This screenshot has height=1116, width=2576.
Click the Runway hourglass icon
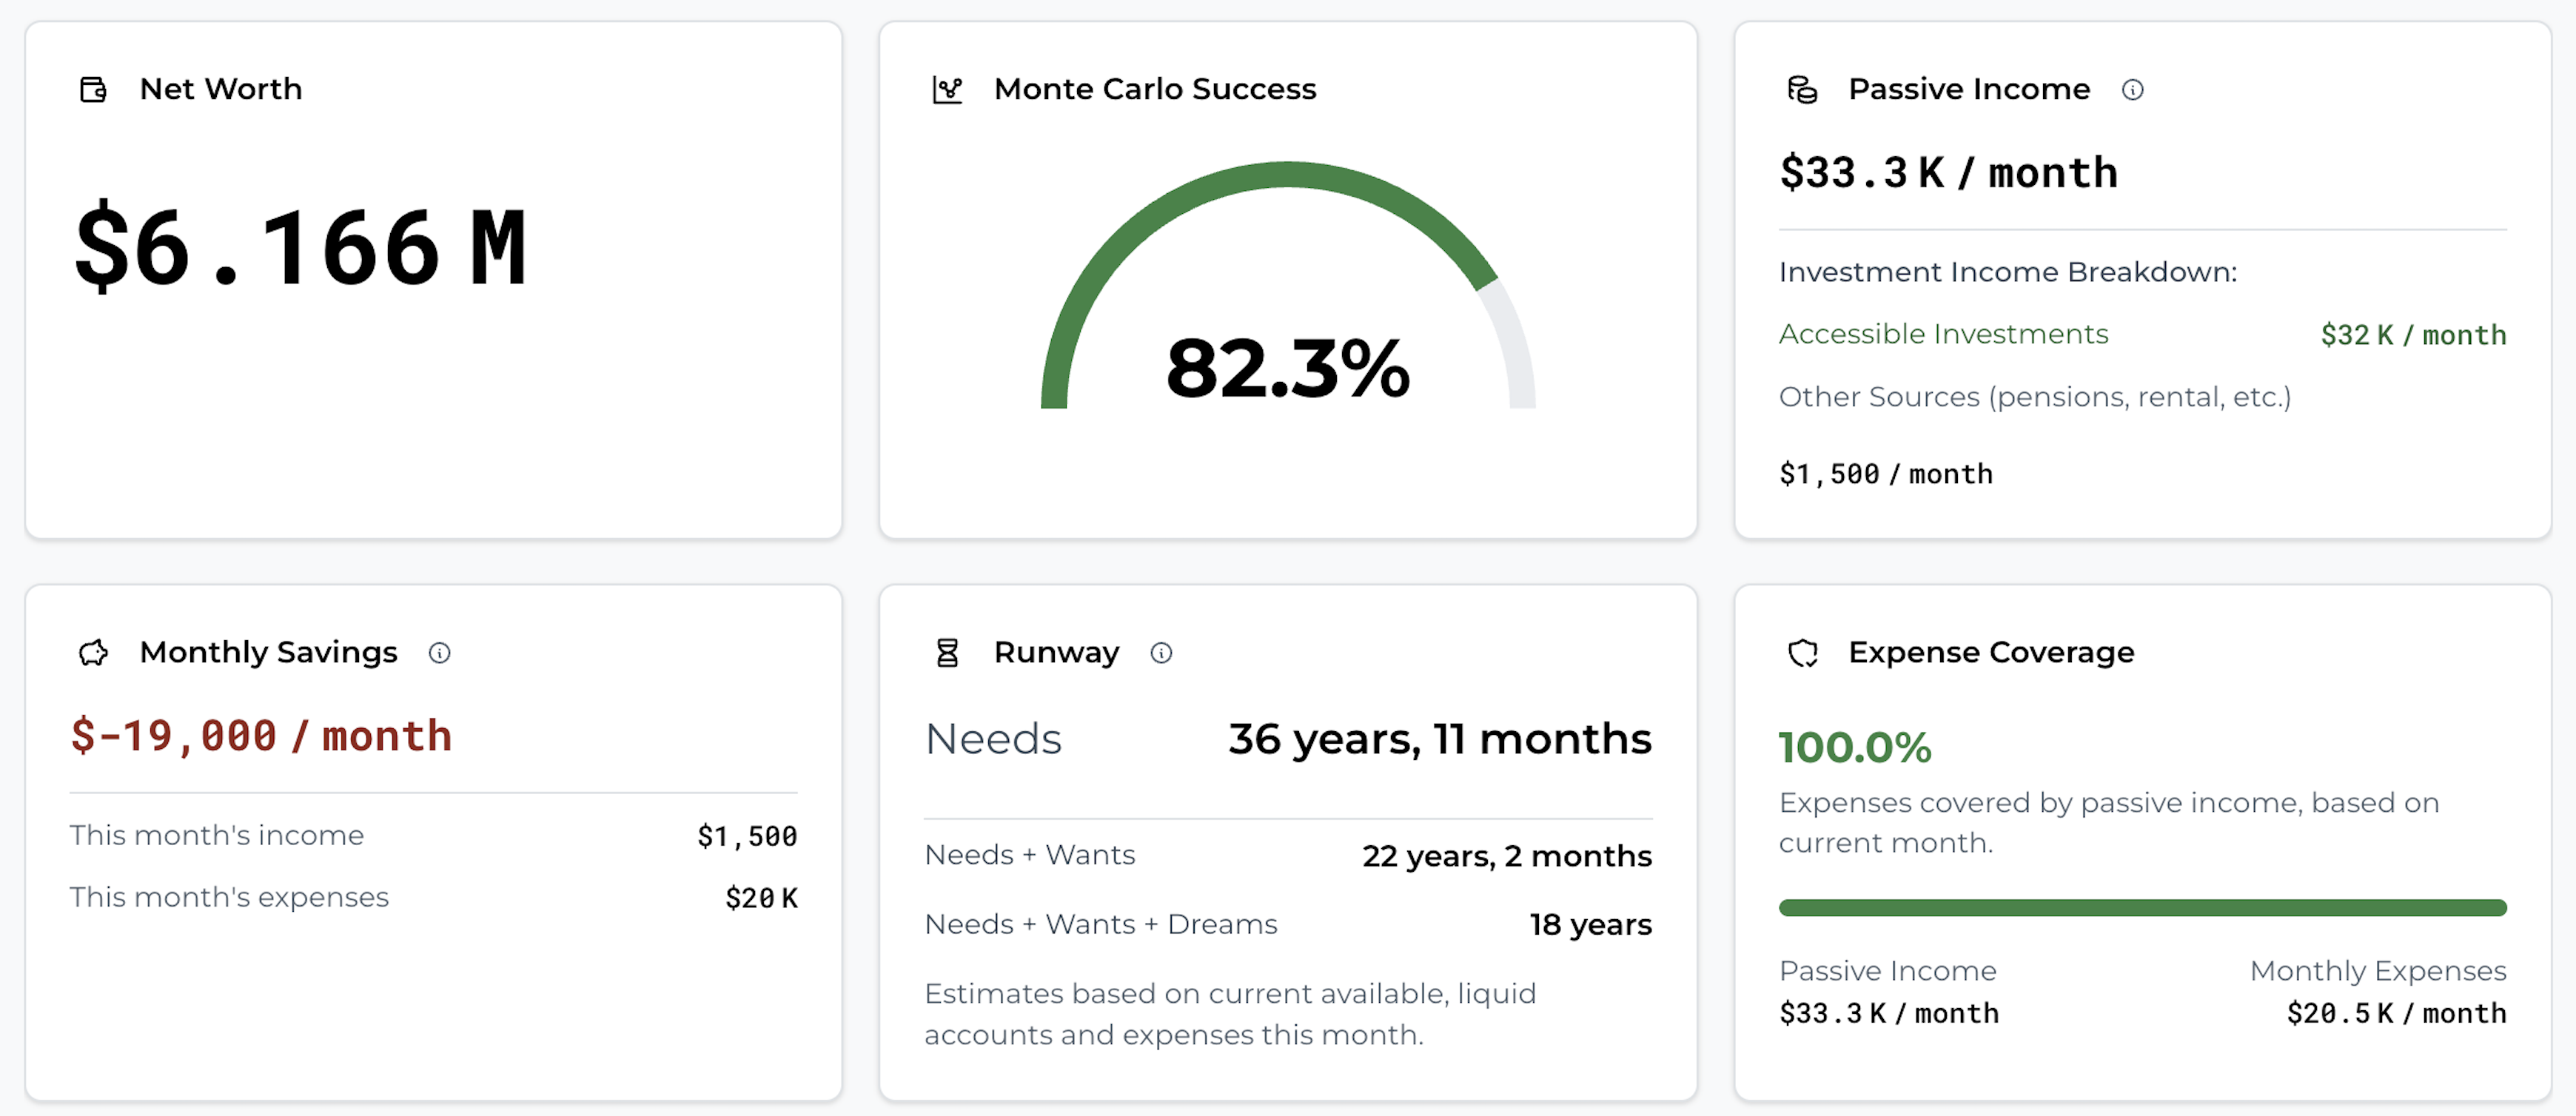tap(947, 653)
